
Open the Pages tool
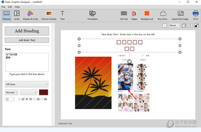pyautogui.click(x=134, y=15)
